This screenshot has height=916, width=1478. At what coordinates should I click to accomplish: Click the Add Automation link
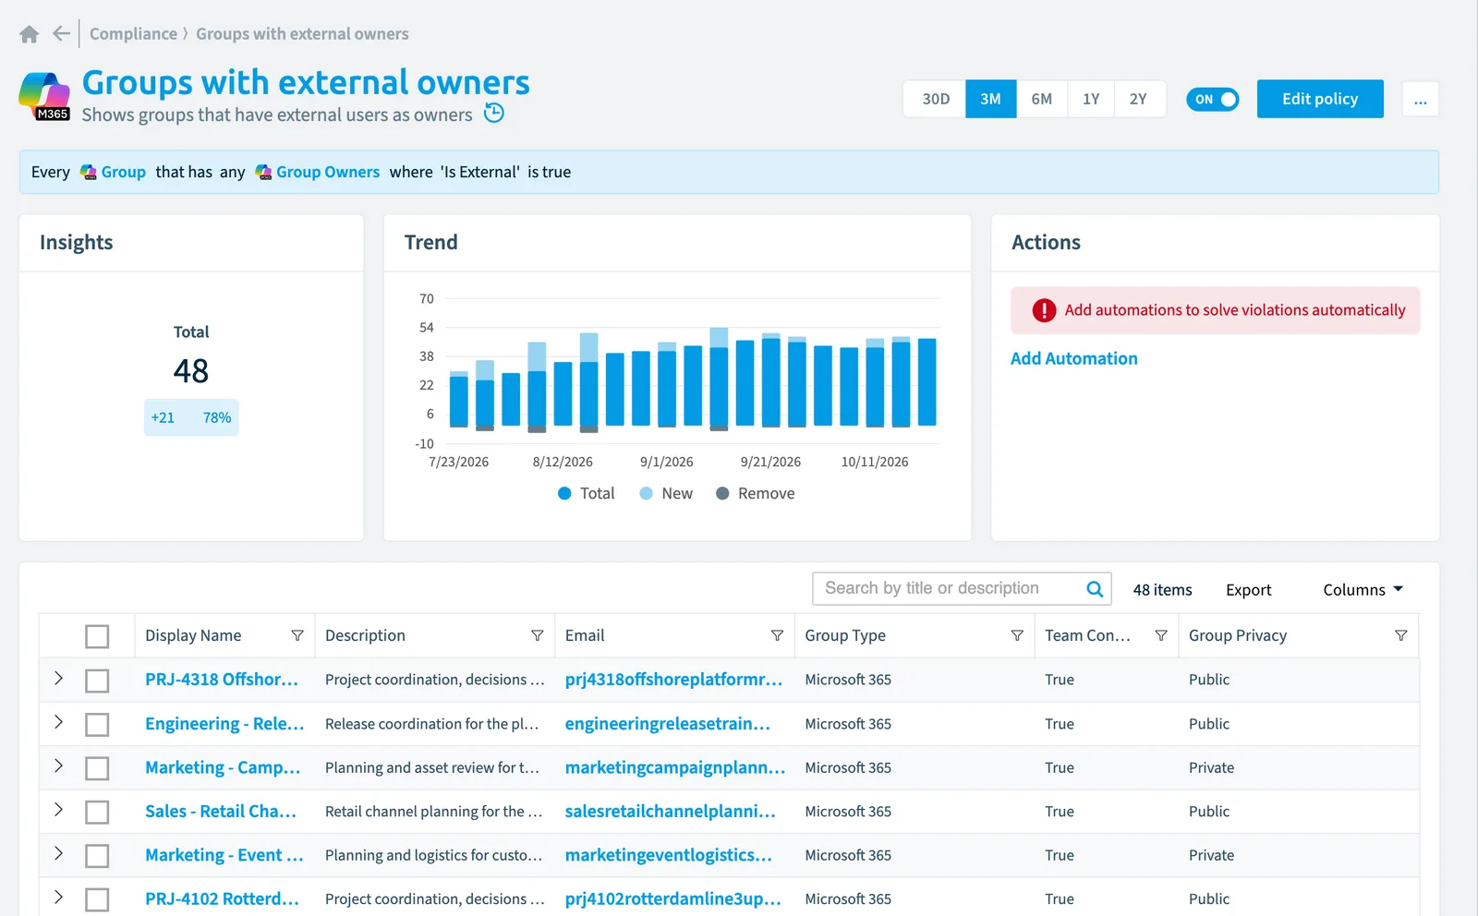[x=1073, y=358]
